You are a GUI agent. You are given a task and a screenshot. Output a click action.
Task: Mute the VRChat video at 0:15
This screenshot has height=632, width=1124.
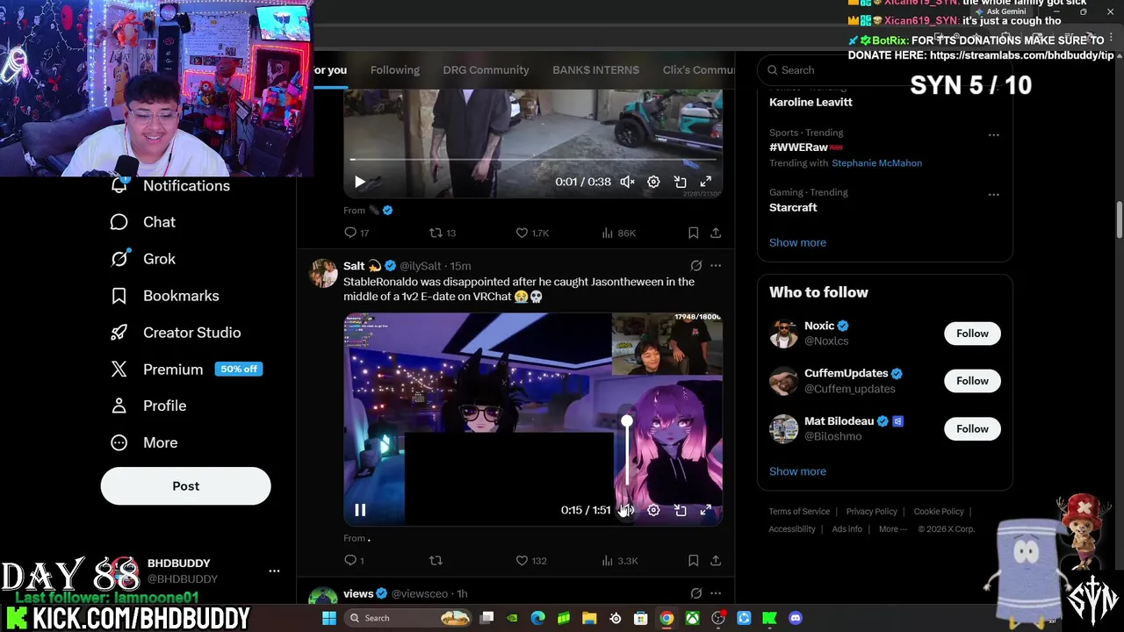[627, 510]
